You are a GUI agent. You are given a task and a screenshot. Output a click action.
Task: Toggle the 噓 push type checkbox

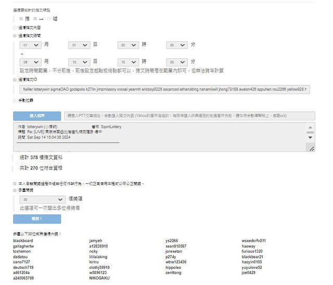tap(48, 18)
